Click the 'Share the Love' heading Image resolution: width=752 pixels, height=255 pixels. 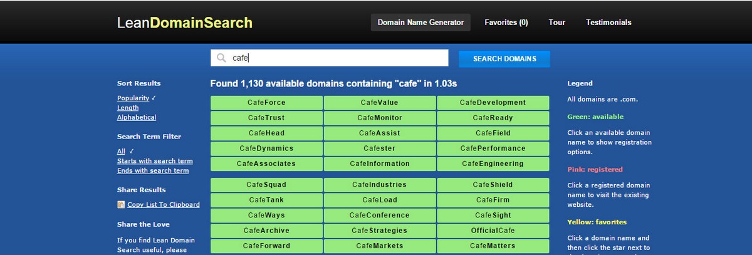coord(144,224)
